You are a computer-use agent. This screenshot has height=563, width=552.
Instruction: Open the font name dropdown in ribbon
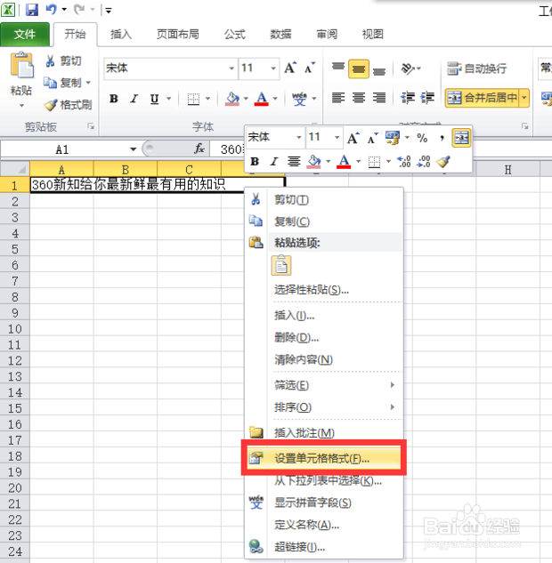pos(231,68)
